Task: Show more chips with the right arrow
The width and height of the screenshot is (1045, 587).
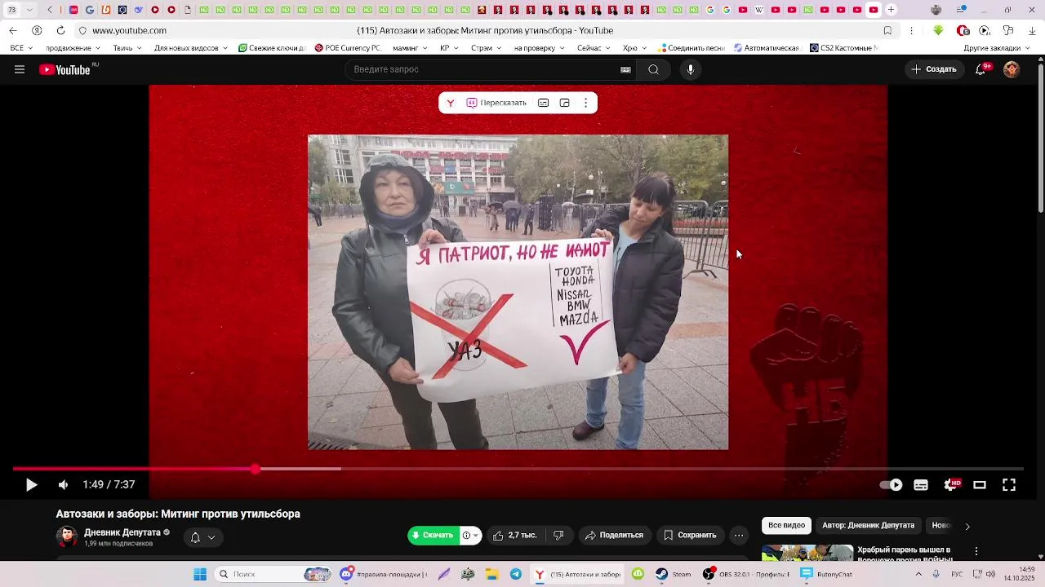Action: pyautogui.click(x=967, y=527)
